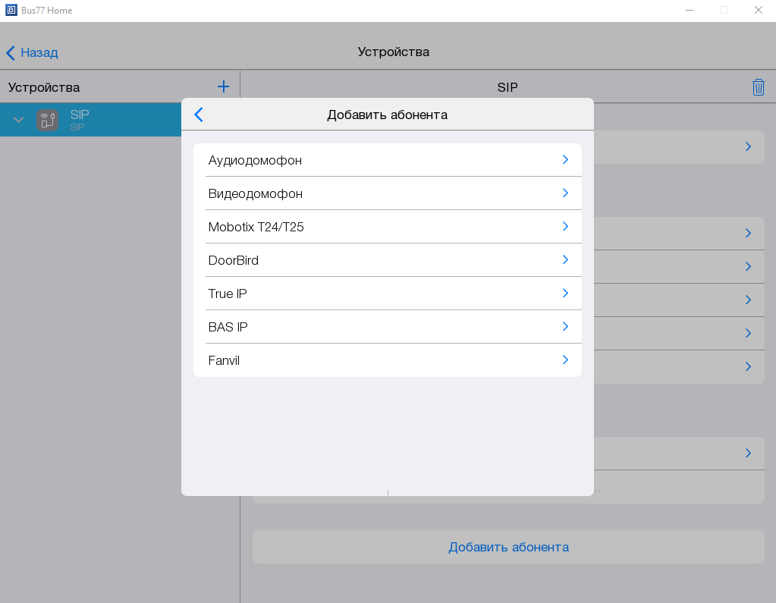This screenshot has height=603, width=776.
Task: Go back using the Назад link
Action: coord(32,52)
